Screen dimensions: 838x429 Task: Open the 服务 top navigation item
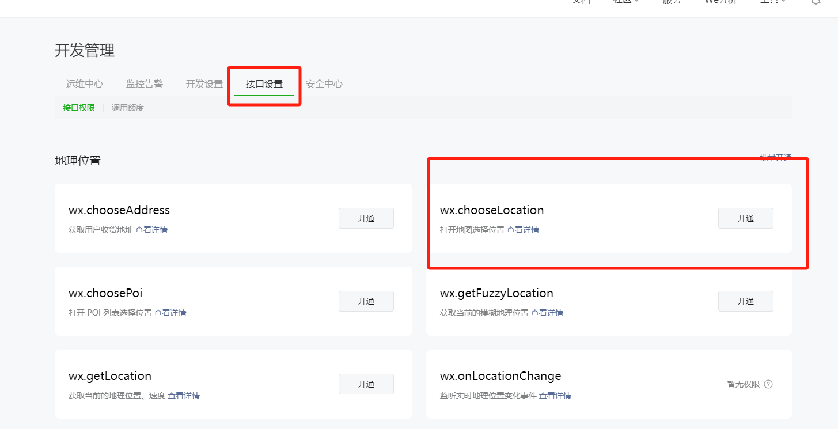(672, 2)
